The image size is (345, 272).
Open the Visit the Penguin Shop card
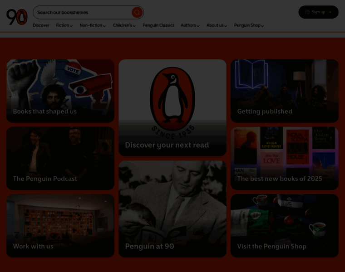(285, 226)
